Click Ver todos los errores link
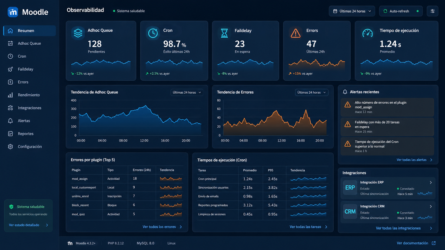Screen dimensions: 445x250 point(163,227)
